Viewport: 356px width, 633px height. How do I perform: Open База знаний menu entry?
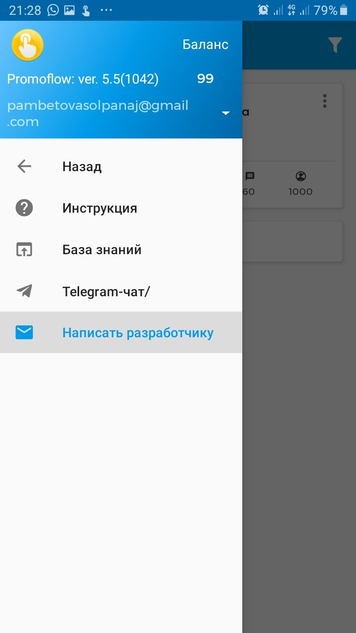[x=121, y=249]
